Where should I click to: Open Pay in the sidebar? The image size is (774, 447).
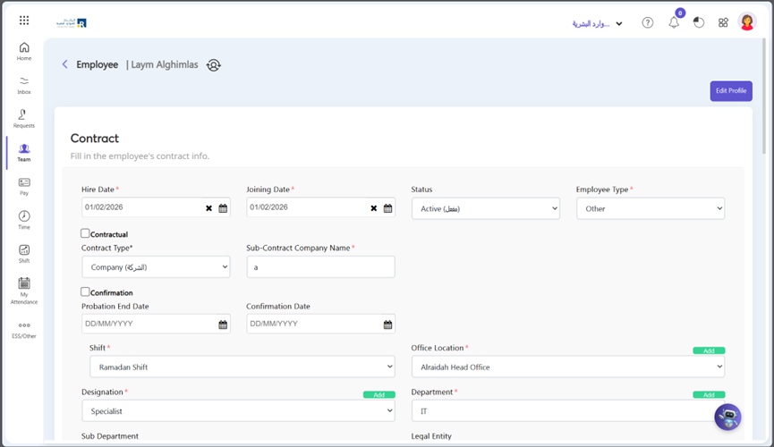(x=24, y=186)
